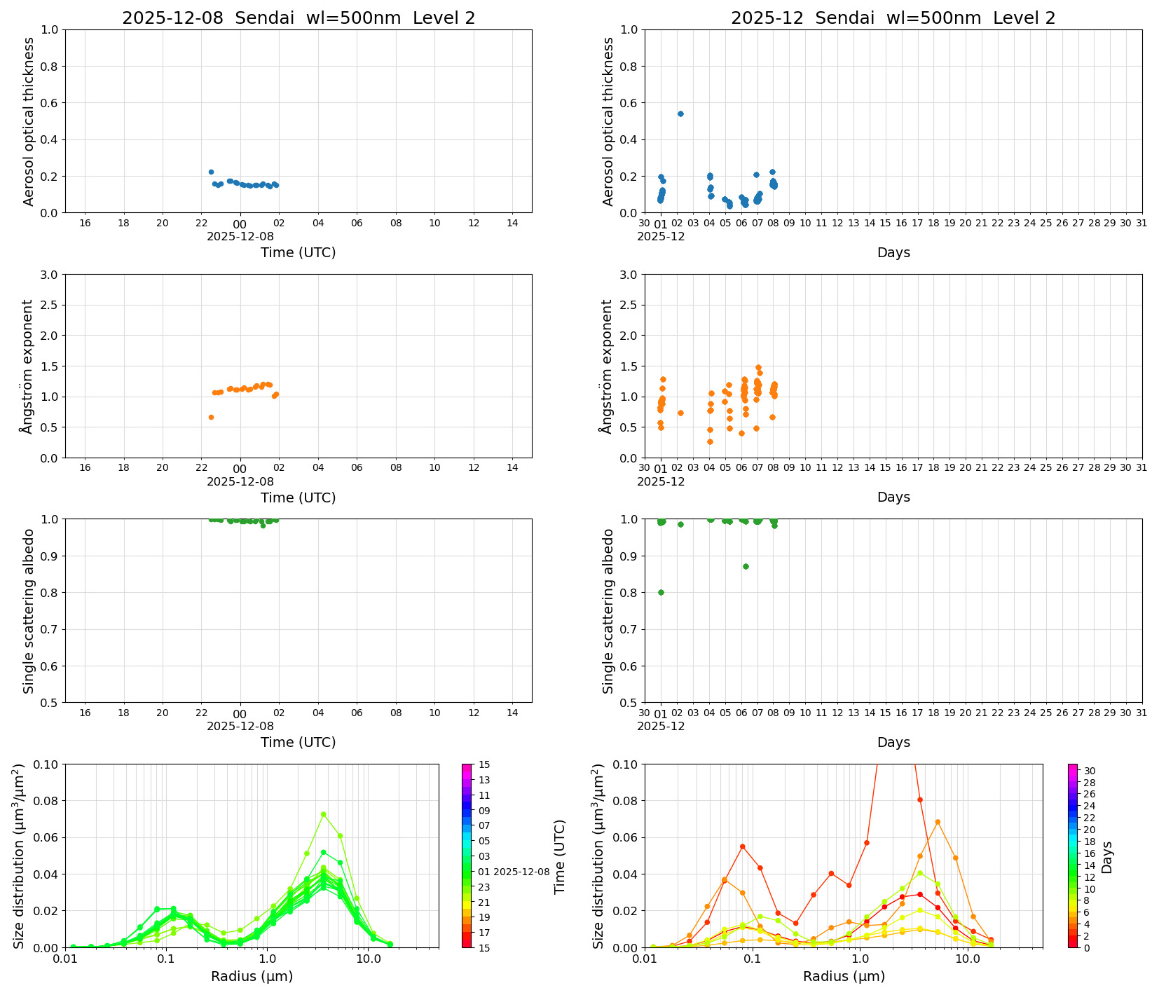Click the vertical Time (UTC) colorbar label
The width and height of the screenshot is (1159, 995).
pyautogui.click(x=559, y=856)
